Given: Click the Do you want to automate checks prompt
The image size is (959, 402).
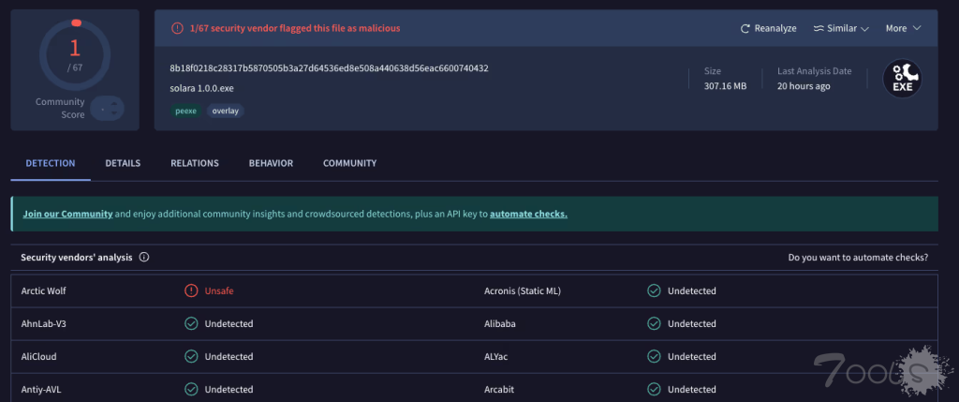Looking at the screenshot, I should (858, 257).
